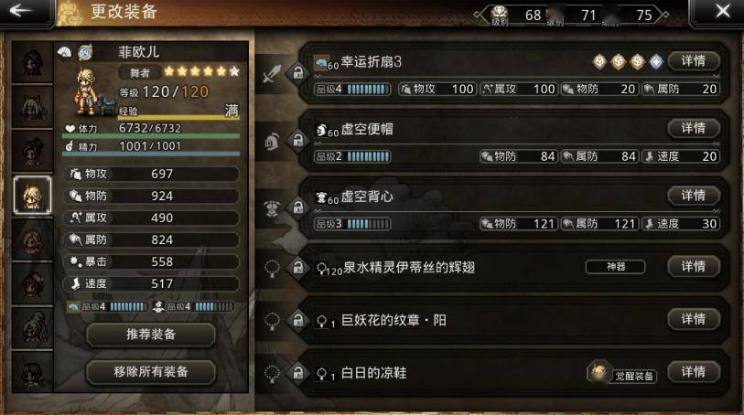This screenshot has height=415, width=744.
Task: Click the 觉醒装备 awakening icon
Action: (x=598, y=372)
